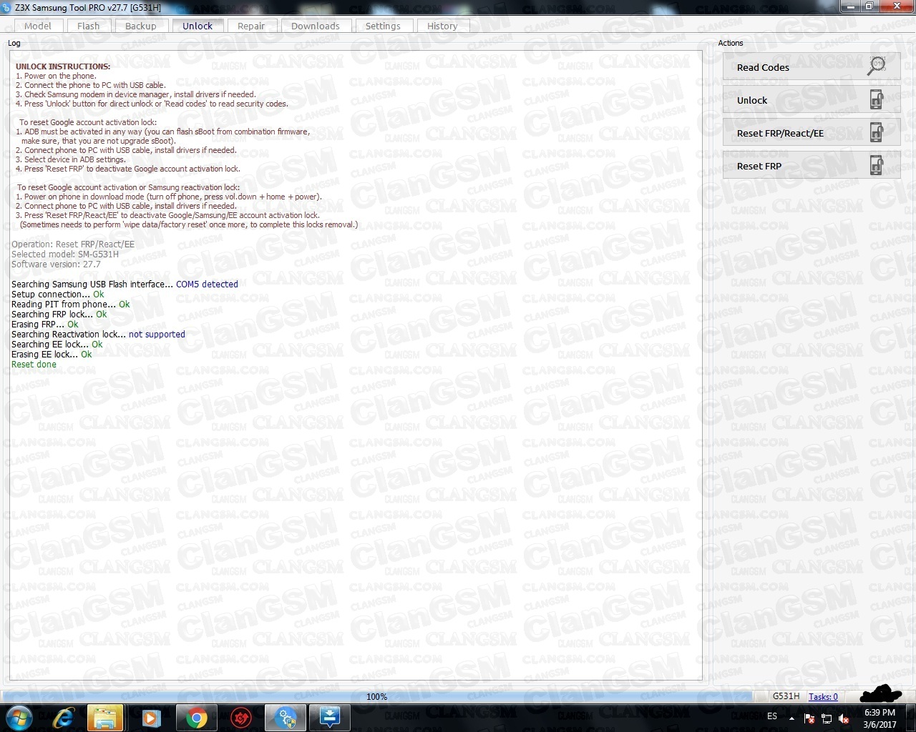The height and width of the screenshot is (732, 916).
Task: Open Windows Media Player from taskbar
Action: tap(151, 718)
